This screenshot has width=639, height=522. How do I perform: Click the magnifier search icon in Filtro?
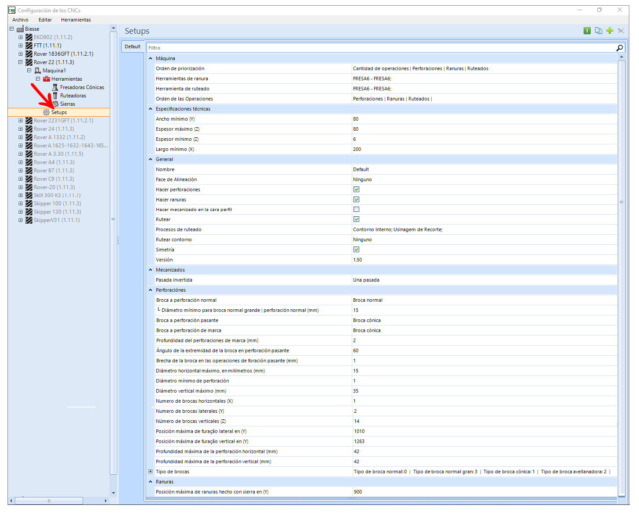pos(620,48)
